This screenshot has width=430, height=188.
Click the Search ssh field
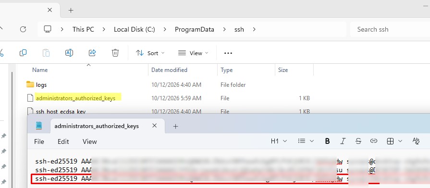point(390,29)
